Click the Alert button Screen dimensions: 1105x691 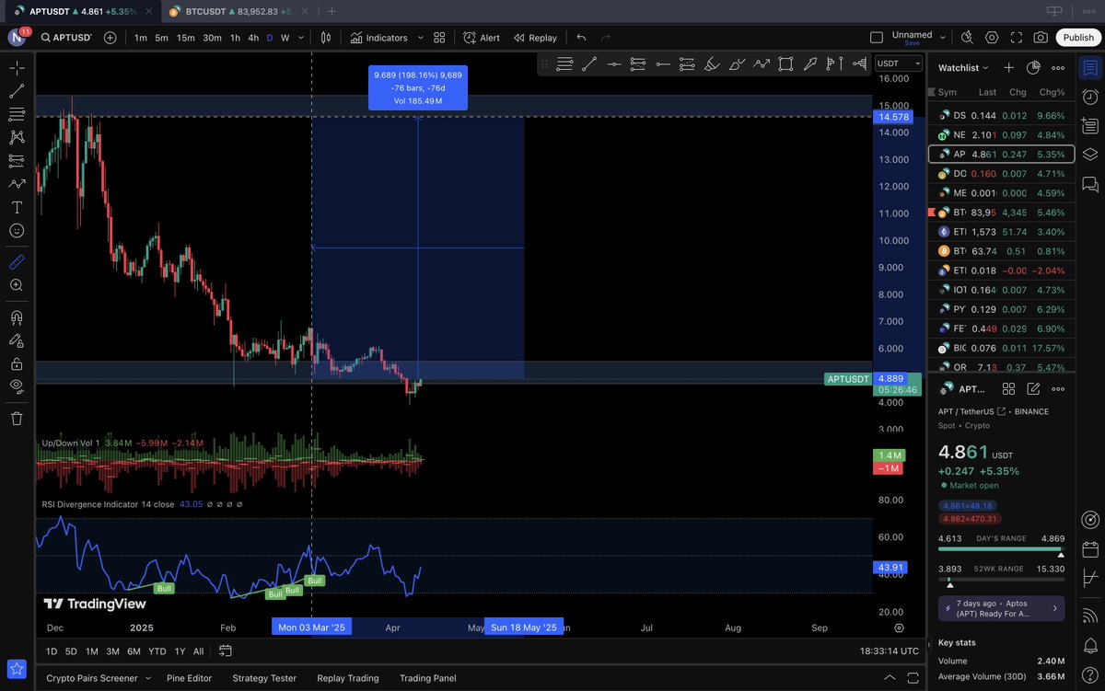click(482, 38)
